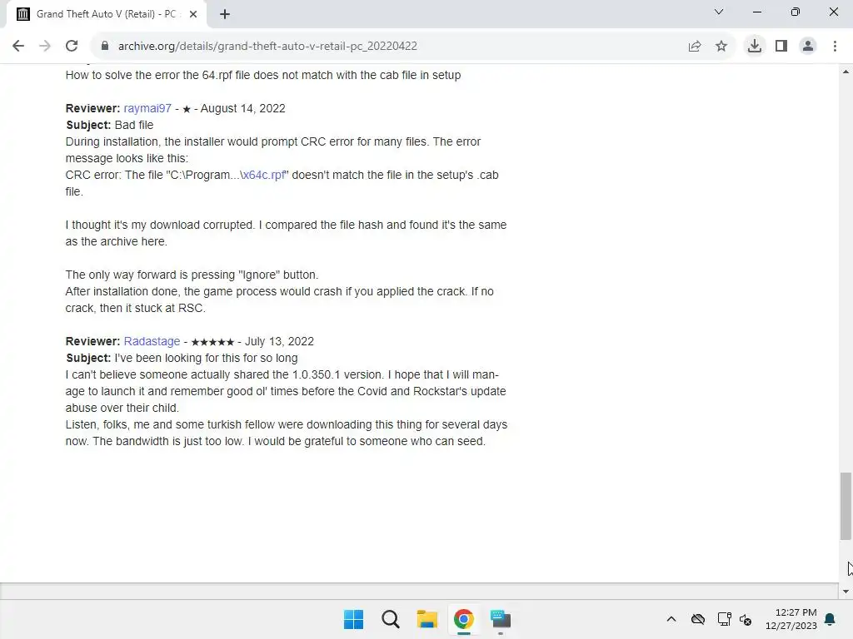View site info via lock icon
The image size is (853, 639).
(105, 47)
